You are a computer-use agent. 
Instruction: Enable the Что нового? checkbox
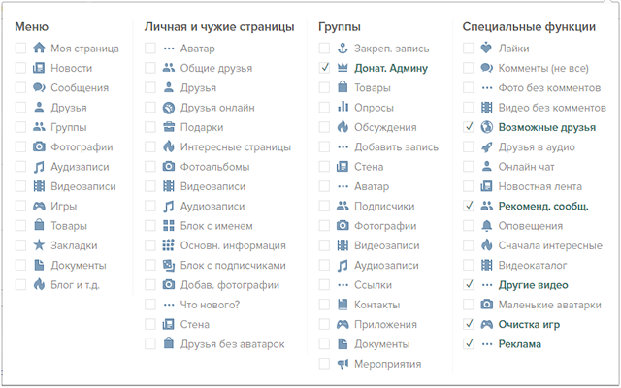pos(150,305)
